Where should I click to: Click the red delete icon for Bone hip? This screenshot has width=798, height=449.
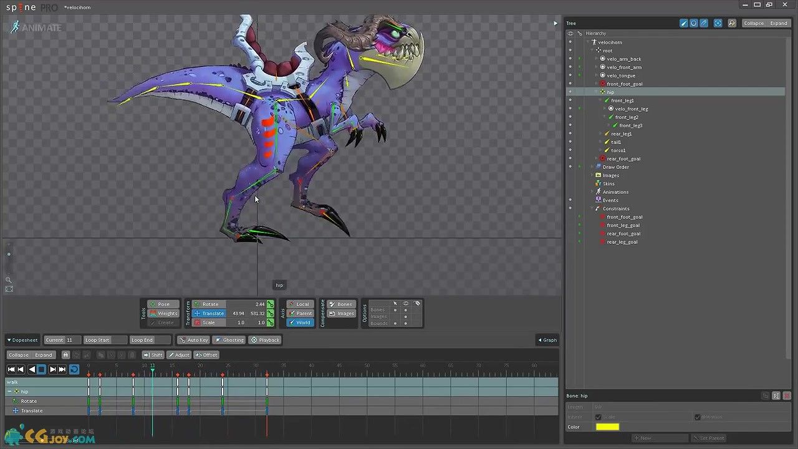click(x=787, y=396)
